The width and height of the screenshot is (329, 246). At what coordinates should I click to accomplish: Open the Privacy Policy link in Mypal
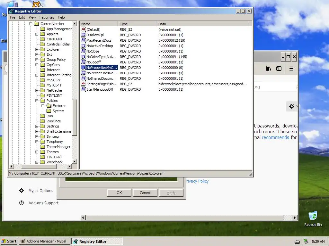[198, 181]
